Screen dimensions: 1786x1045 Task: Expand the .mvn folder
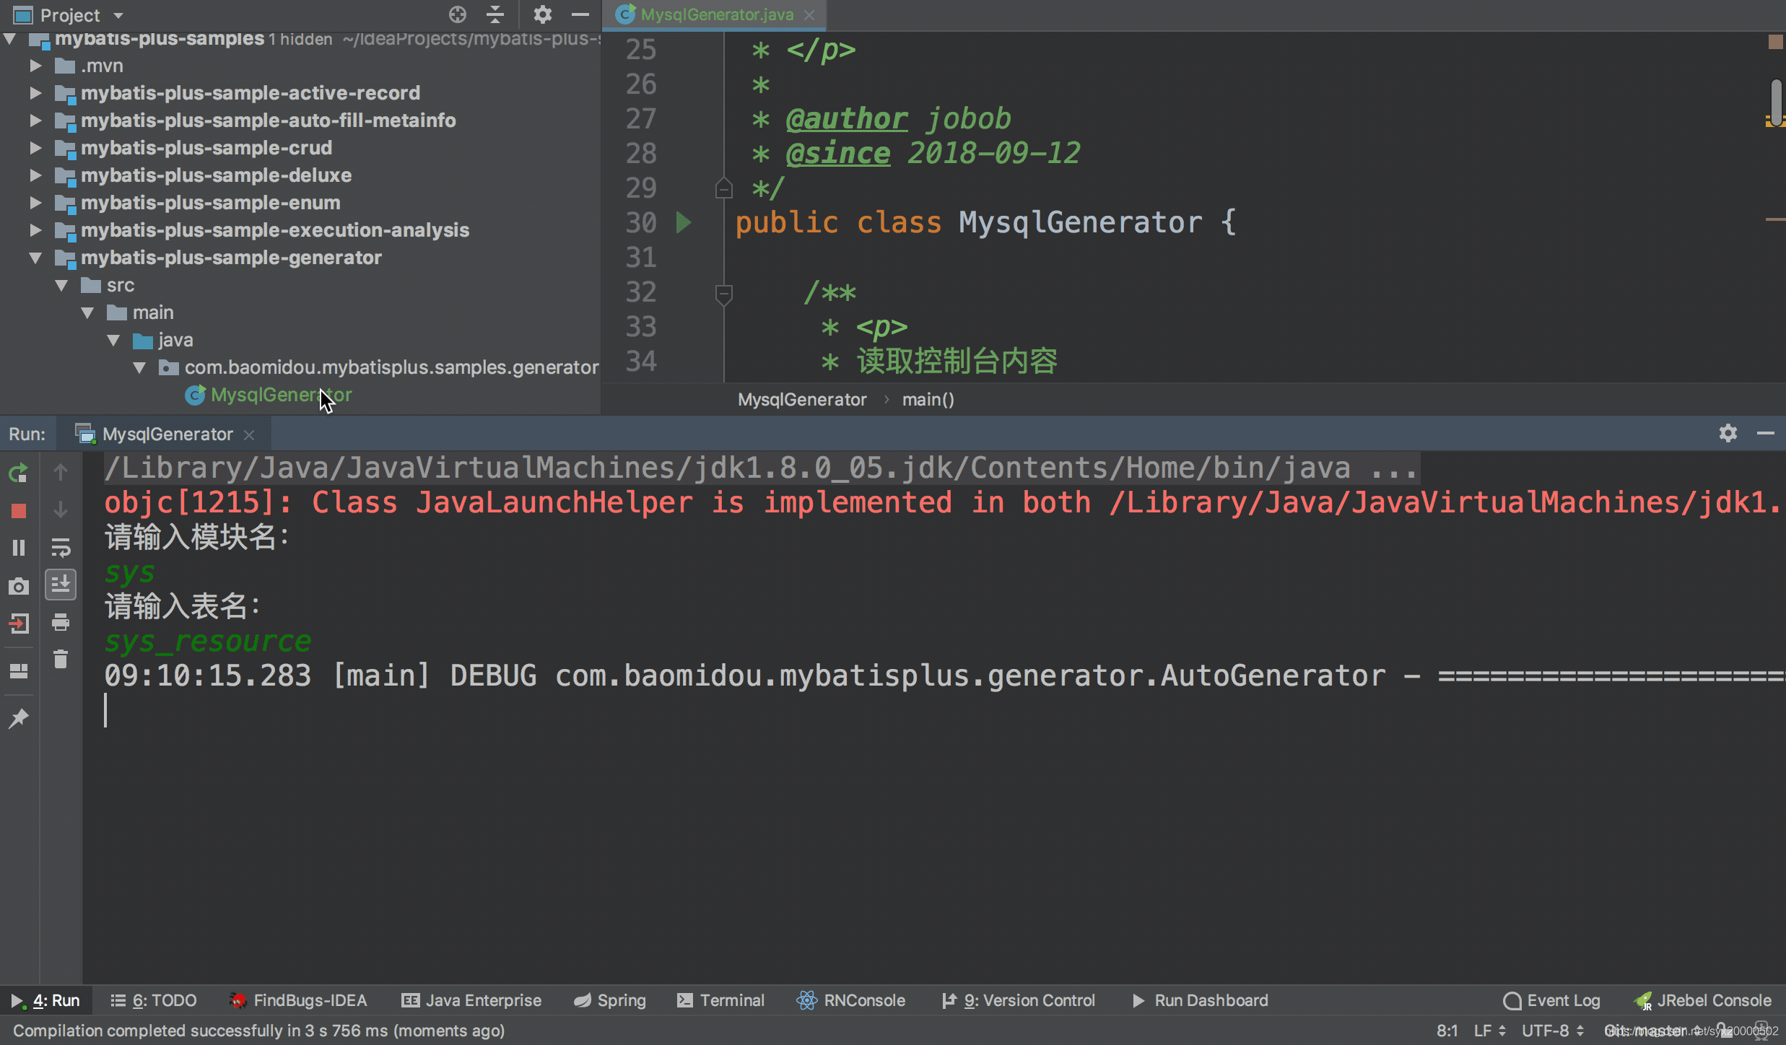pos(35,66)
